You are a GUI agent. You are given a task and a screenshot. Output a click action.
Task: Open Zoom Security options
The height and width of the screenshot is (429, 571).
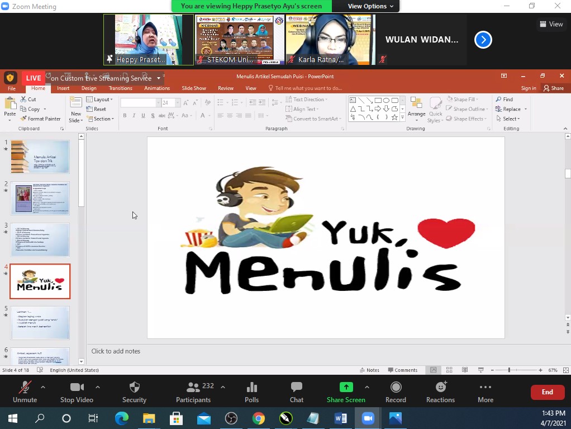pos(135,392)
